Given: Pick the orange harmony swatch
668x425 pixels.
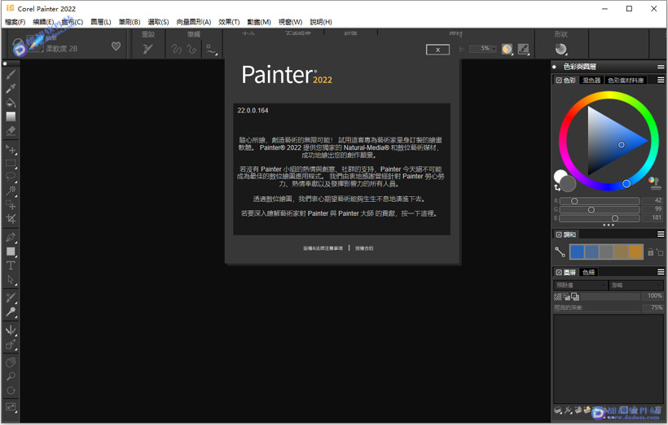Looking at the screenshot, I should click(635, 252).
